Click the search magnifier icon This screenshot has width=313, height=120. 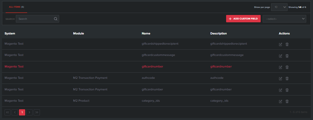[56, 19]
